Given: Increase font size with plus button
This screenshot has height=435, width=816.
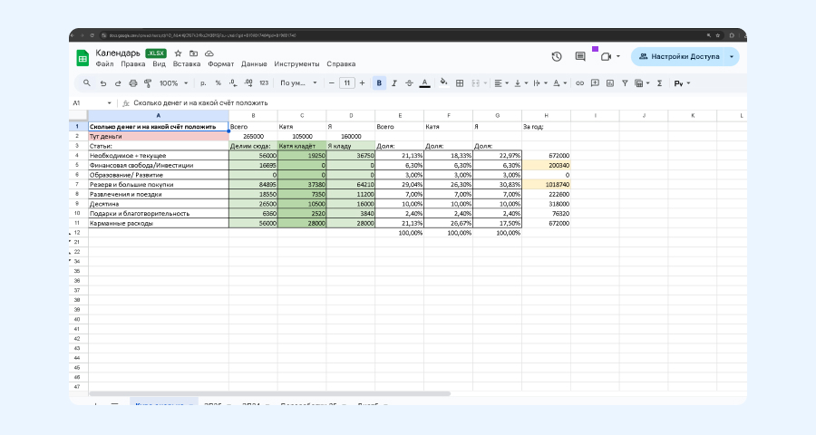Looking at the screenshot, I should pyautogui.click(x=362, y=83).
